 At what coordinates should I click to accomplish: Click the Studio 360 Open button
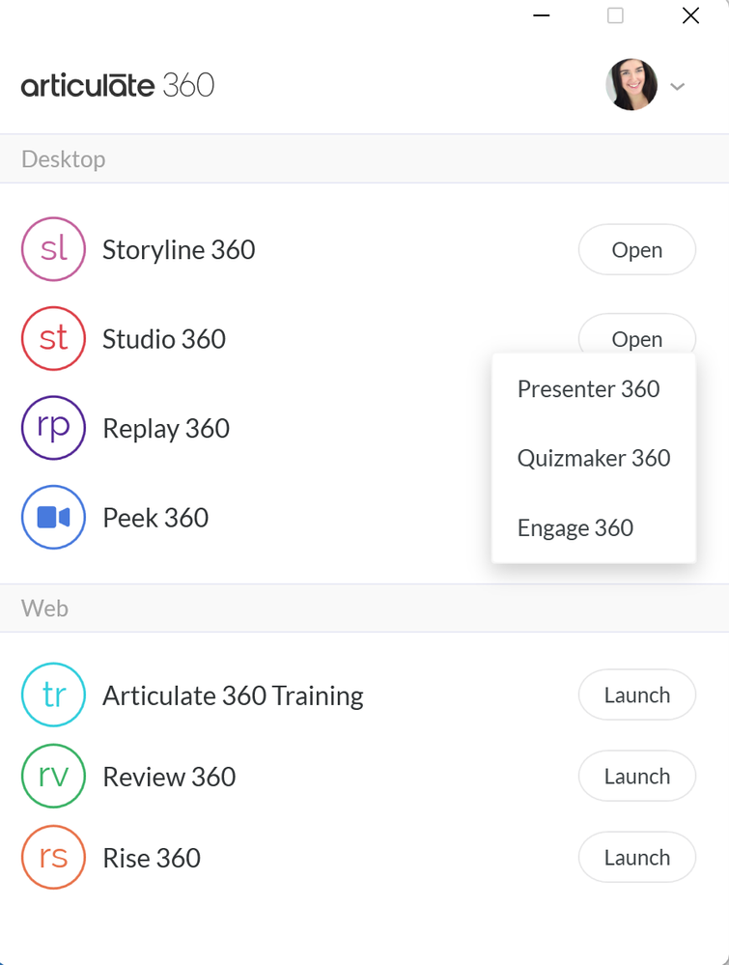pyautogui.click(x=636, y=334)
